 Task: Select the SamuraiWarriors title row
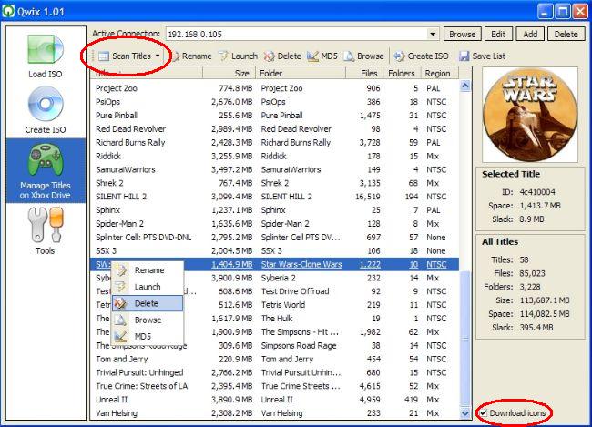(x=274, y=170)
